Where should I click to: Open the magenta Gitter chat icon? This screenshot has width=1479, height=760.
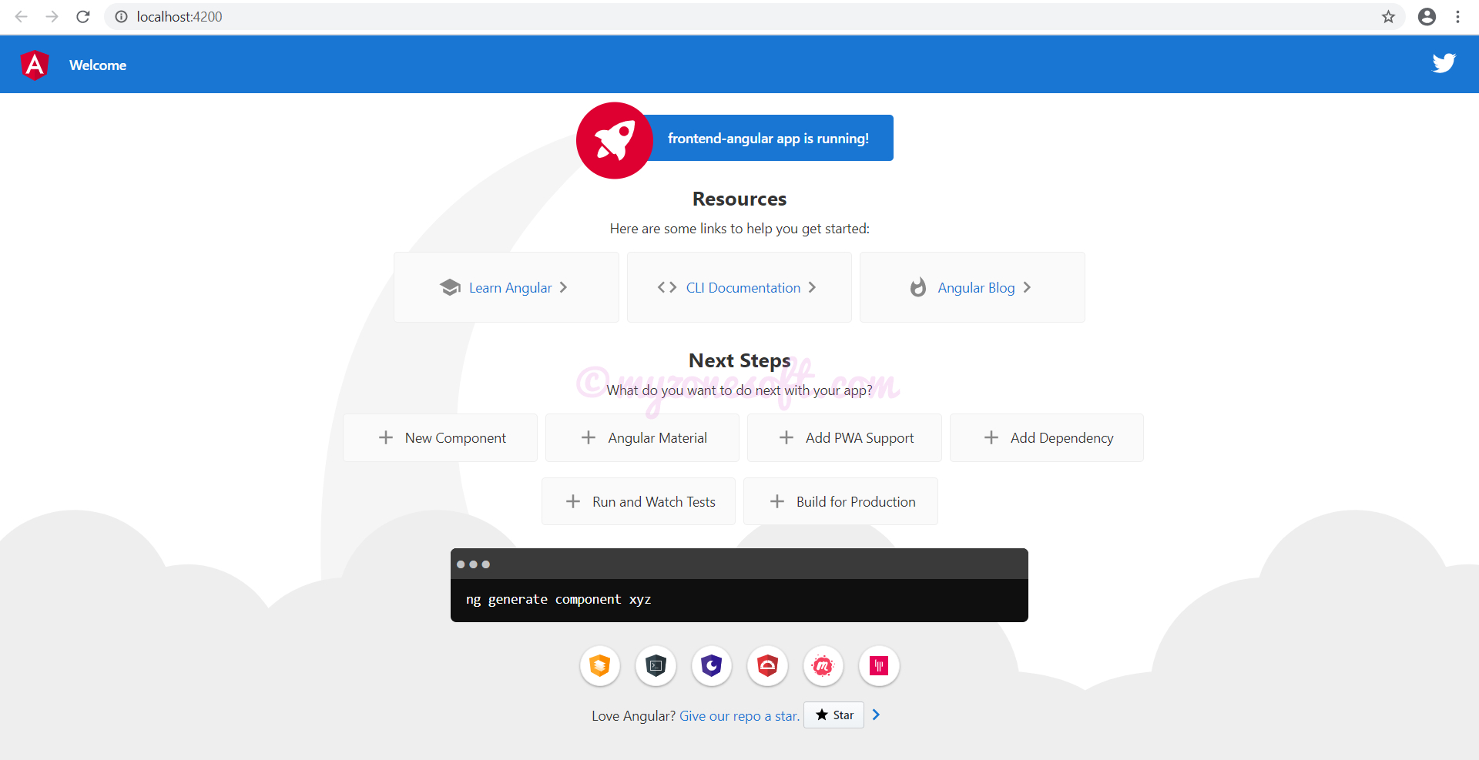[879, 665]
